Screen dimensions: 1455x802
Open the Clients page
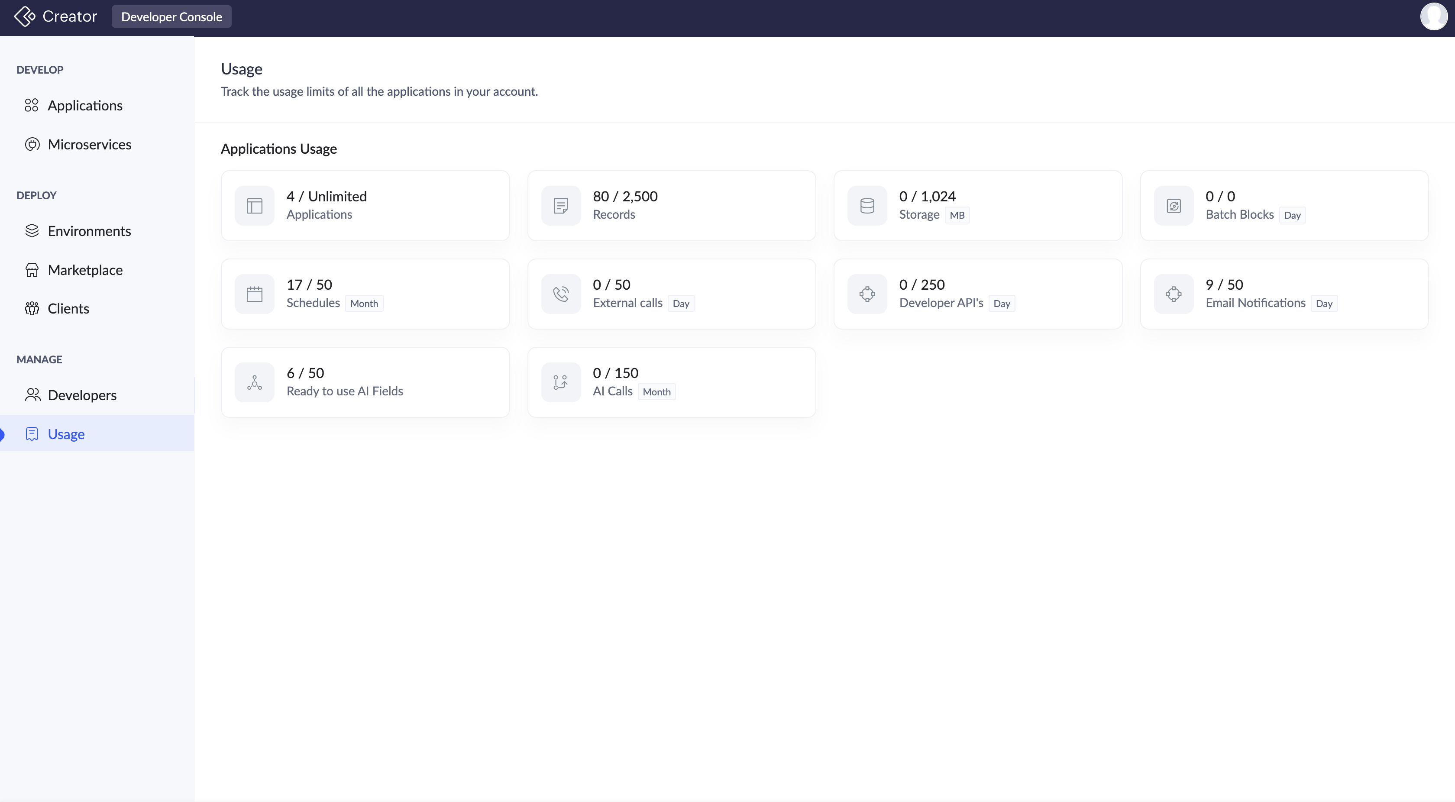pyautogui.click(x=68, y=308)
